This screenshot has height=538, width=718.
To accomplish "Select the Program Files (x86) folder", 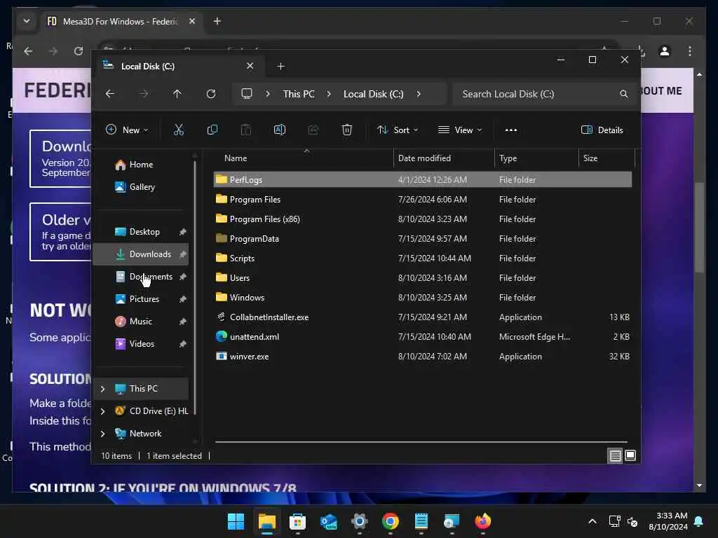I will click(x=423, y=219).
